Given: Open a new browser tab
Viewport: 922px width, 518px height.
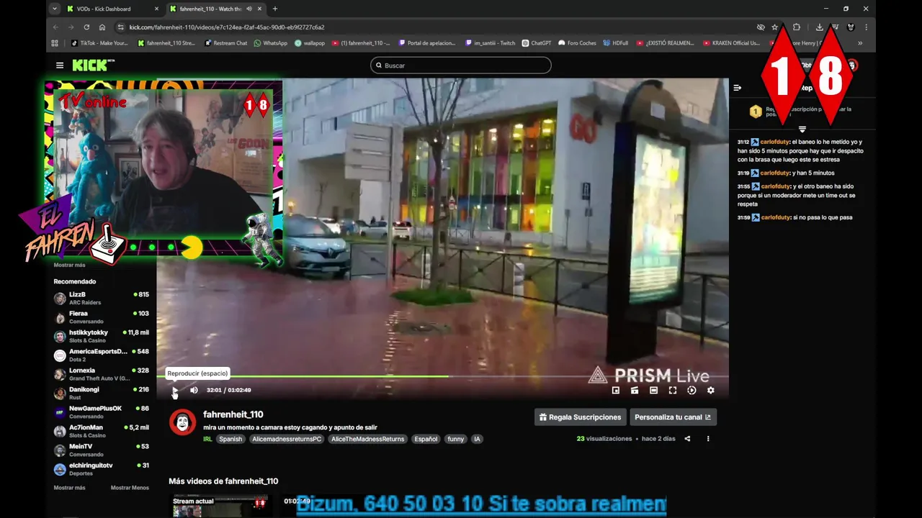Looking at the screenshot, I should [274, 9].
